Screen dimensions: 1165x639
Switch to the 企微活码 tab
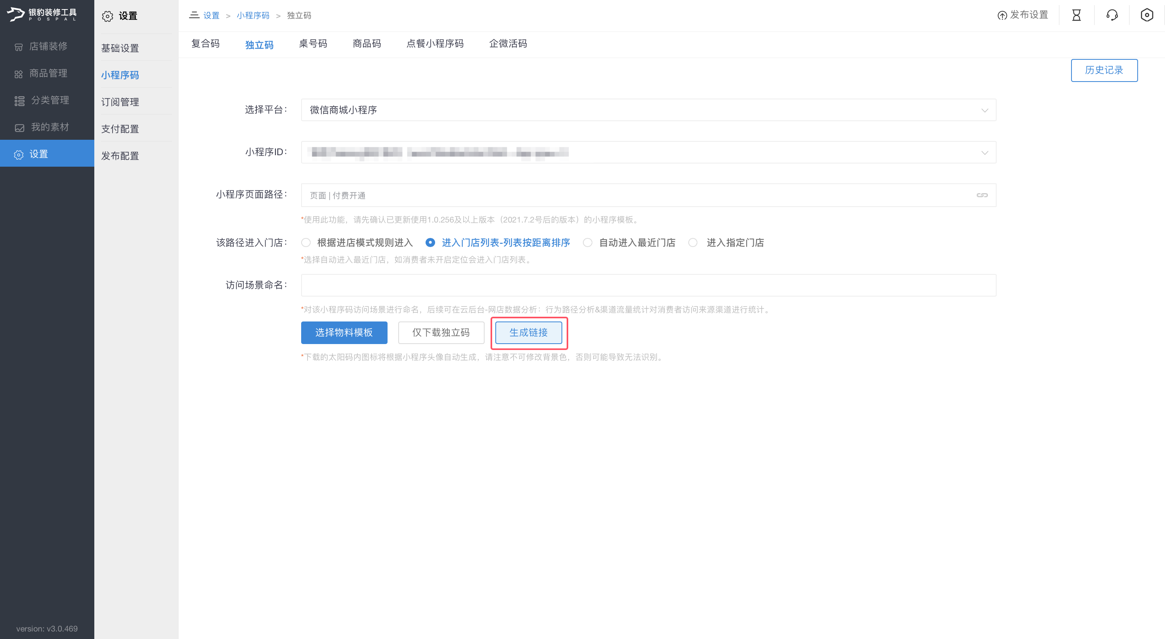(508, 44)
